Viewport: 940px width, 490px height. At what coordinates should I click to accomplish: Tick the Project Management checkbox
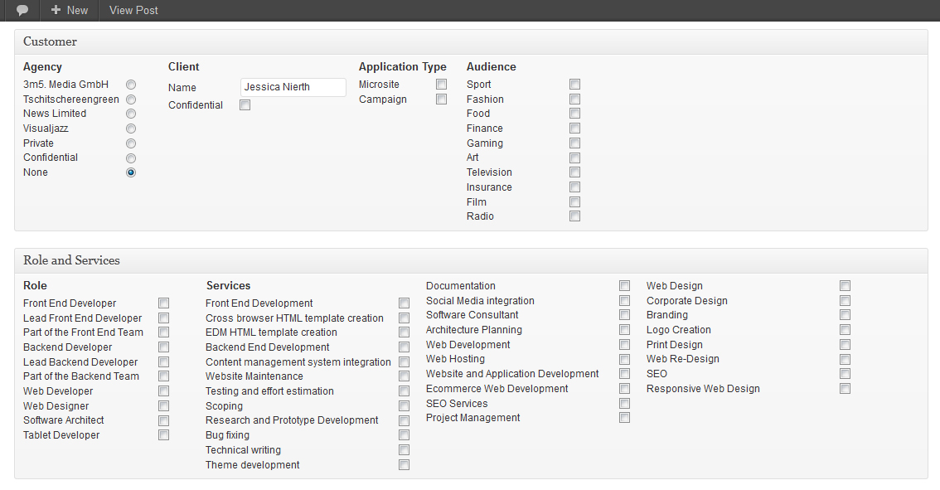point(625,418)
